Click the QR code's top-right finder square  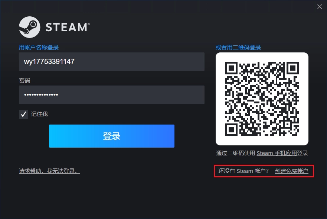click(x=293, y=68)
